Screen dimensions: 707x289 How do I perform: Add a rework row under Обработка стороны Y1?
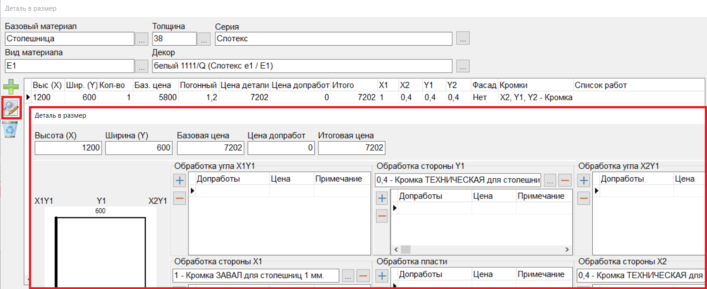(x=382, y=198)
